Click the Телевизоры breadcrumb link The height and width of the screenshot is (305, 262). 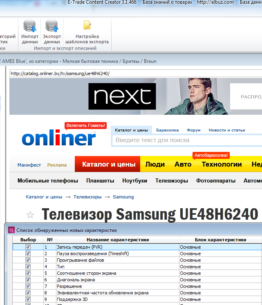pos(87,197)
